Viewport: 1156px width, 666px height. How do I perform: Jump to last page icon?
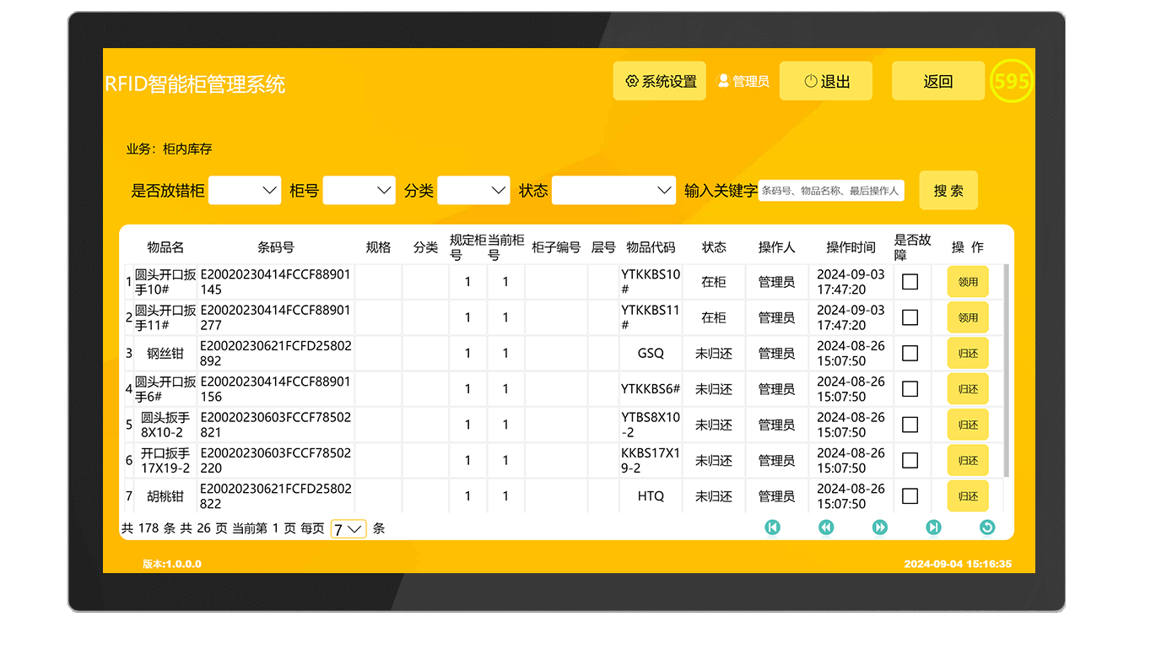pyautogui.click(x=933, y=528)
